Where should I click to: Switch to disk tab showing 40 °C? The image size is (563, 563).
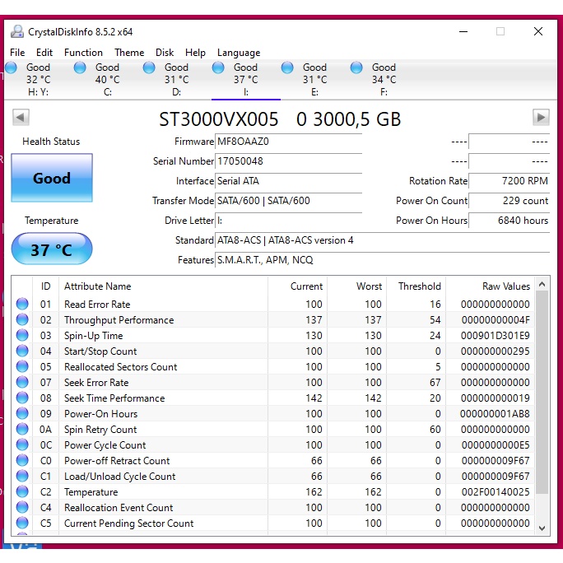pos(107,79)
